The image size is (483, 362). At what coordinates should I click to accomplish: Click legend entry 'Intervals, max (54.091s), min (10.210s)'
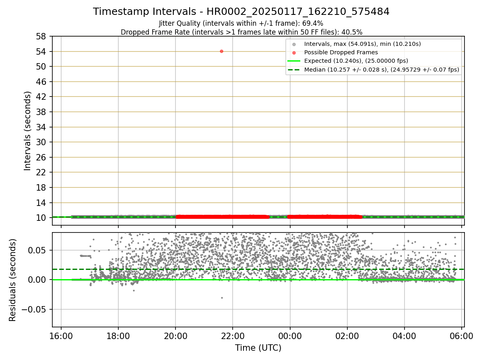pyautogui.click(x=362, y=44)
